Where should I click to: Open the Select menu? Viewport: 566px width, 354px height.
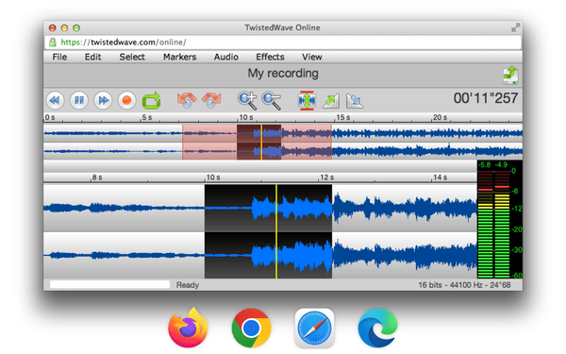point(132,57)
